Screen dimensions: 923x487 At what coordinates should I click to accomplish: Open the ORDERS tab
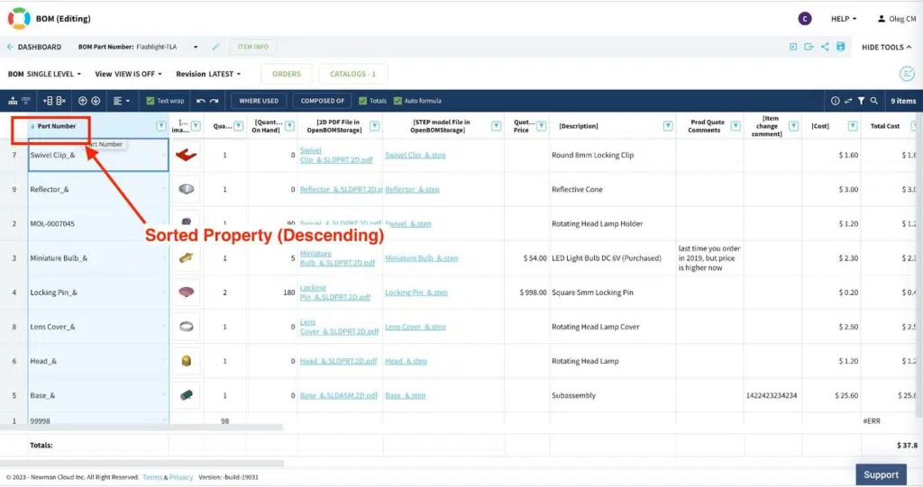point(287,74)
